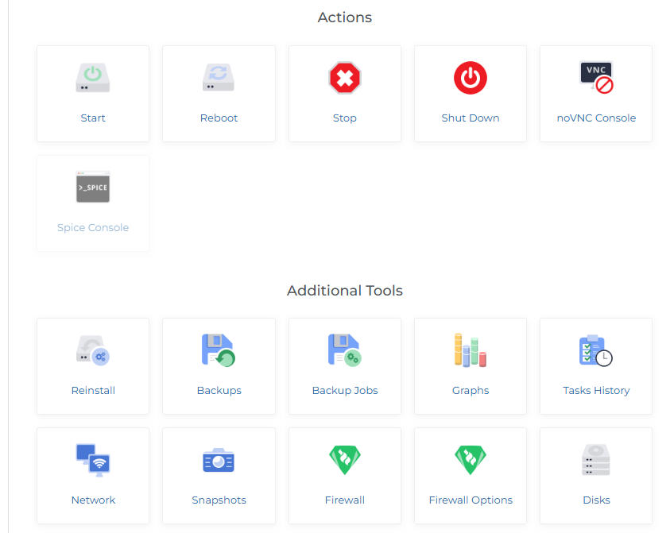Viewport: 670px width, 533px height.
Task: Open the Backup Jobs icon
Action: (x=345, y=350)
